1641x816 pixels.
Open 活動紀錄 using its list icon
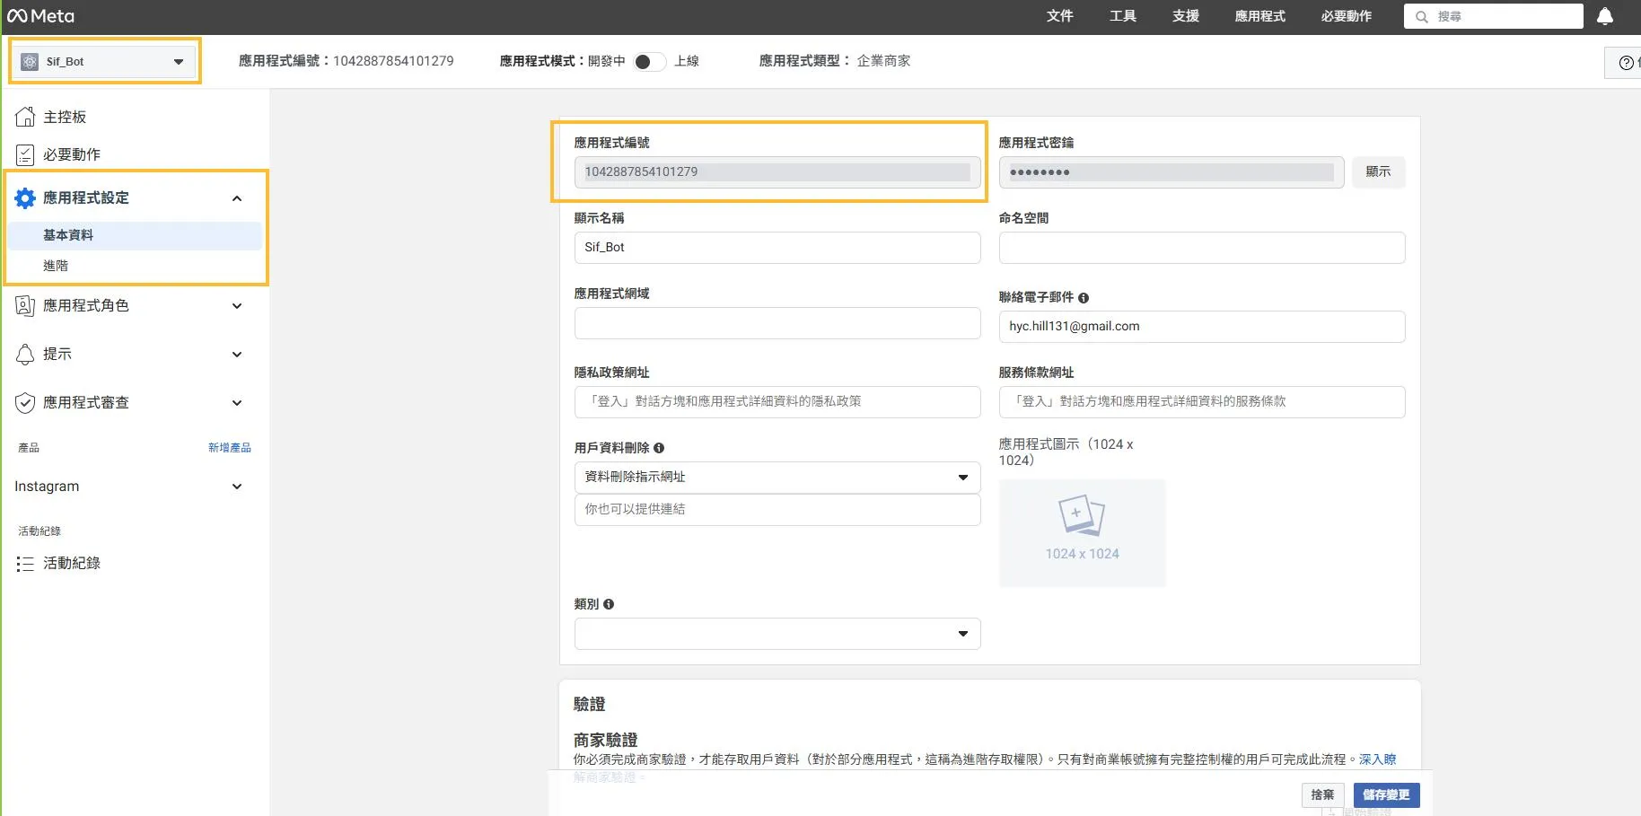[x=24, y=563]
